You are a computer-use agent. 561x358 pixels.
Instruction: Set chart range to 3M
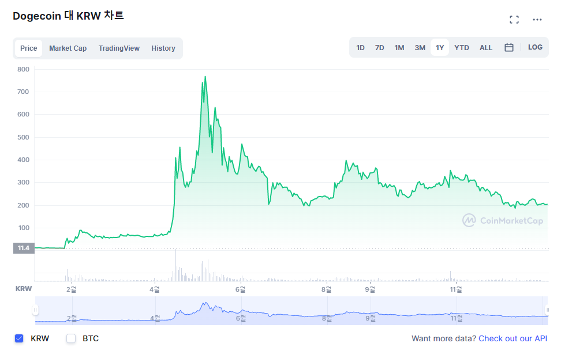(x=420, y=47)
